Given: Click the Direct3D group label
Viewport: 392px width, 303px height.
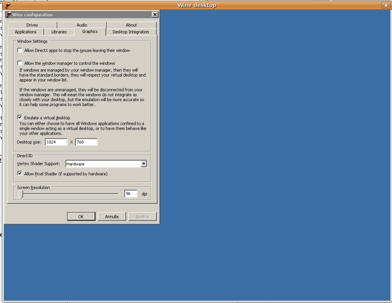Looking at the screenshot, I should coord(25,156).
